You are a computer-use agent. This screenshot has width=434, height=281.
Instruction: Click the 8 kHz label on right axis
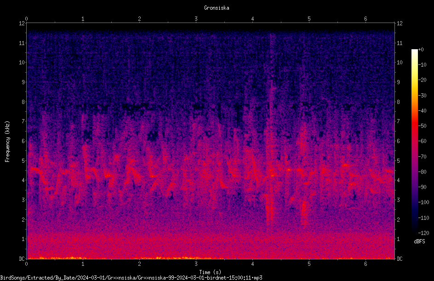(398, 102)
